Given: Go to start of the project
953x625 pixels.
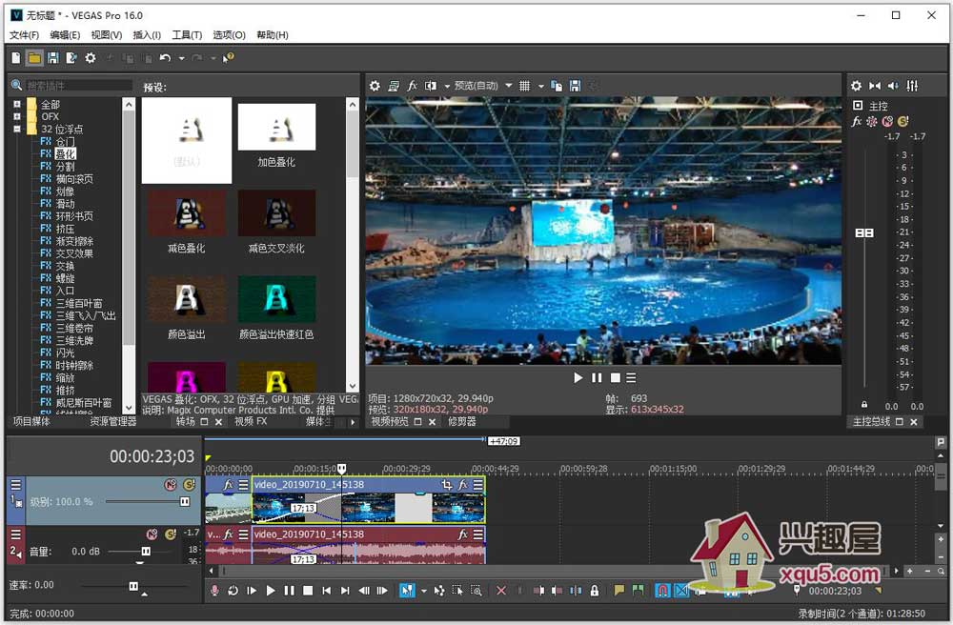Looking at the screenshot, I should [x=326, y=590].
